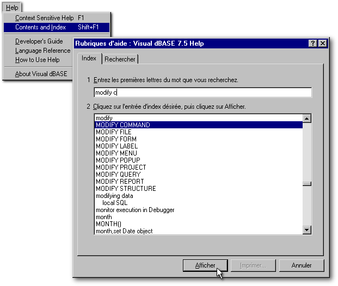Select the 'modifying data' index entry
The image size is (338, 286).
[x=199, y=196]
